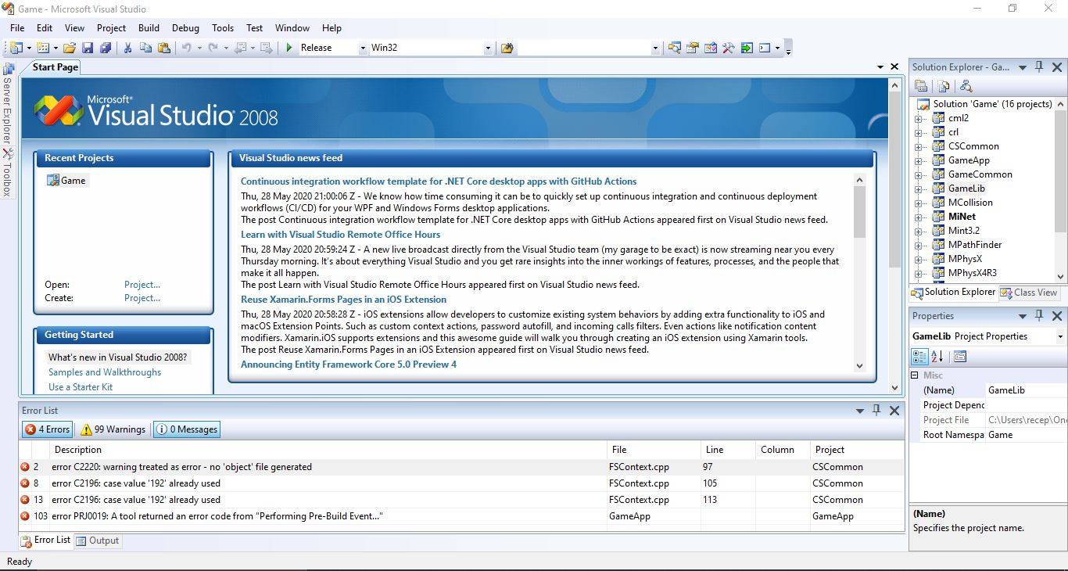Expand the cml2 project node
1068x571 pixels.
click(919, 119)
